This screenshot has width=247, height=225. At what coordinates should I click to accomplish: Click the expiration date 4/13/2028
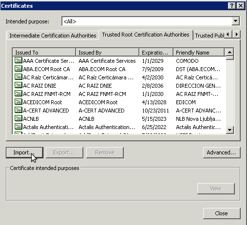(154, 102)
